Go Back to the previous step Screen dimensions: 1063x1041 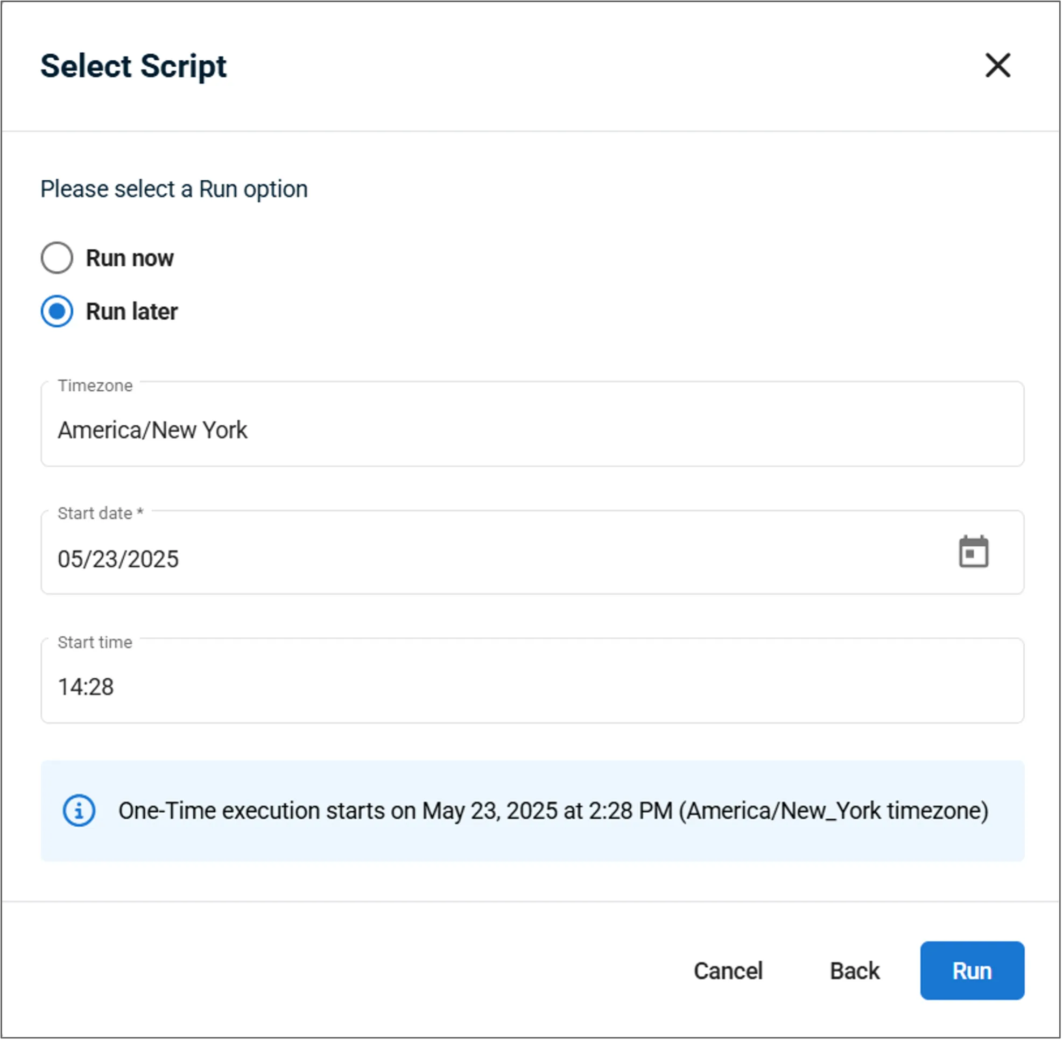[x=855, y=971]
